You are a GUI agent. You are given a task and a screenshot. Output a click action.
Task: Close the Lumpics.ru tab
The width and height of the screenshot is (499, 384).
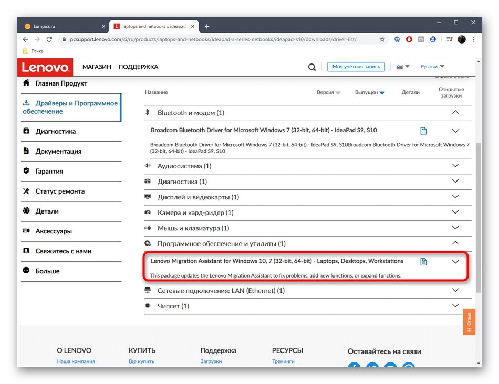pos(103,26)
